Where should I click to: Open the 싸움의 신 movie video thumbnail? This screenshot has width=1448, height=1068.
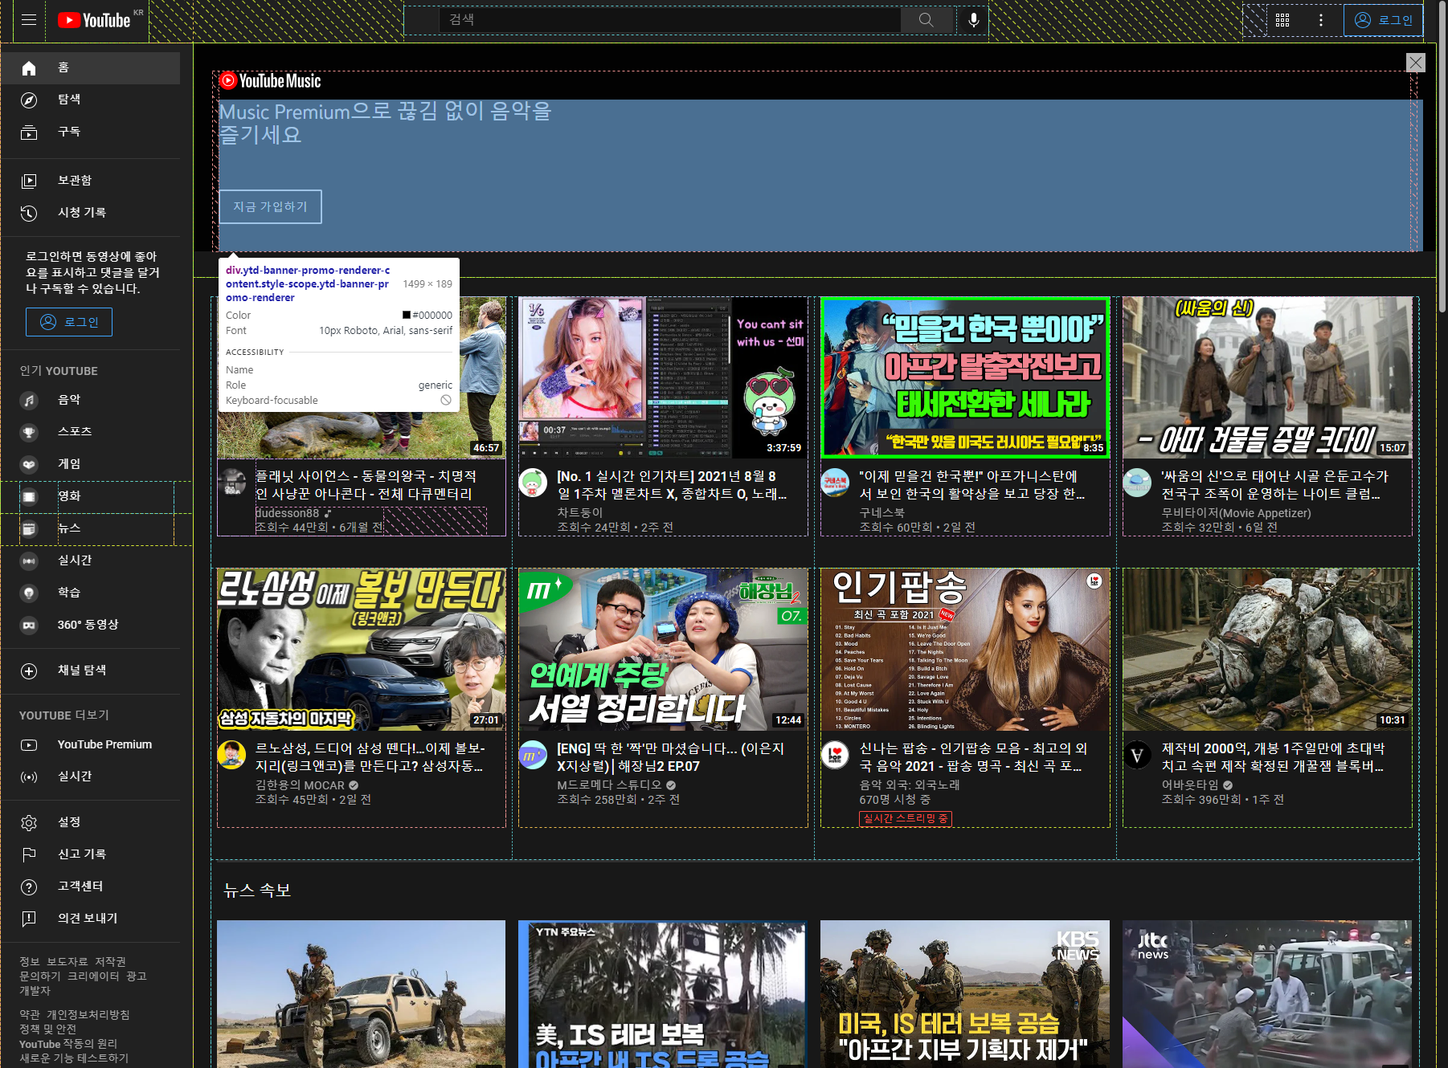pyautogui.click(x=1267, y=377)
